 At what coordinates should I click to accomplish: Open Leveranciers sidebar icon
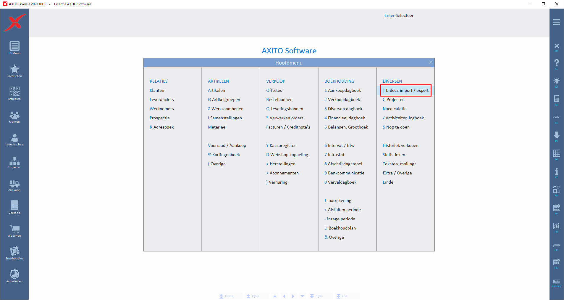pyautogui.click(x=14, y=140)
